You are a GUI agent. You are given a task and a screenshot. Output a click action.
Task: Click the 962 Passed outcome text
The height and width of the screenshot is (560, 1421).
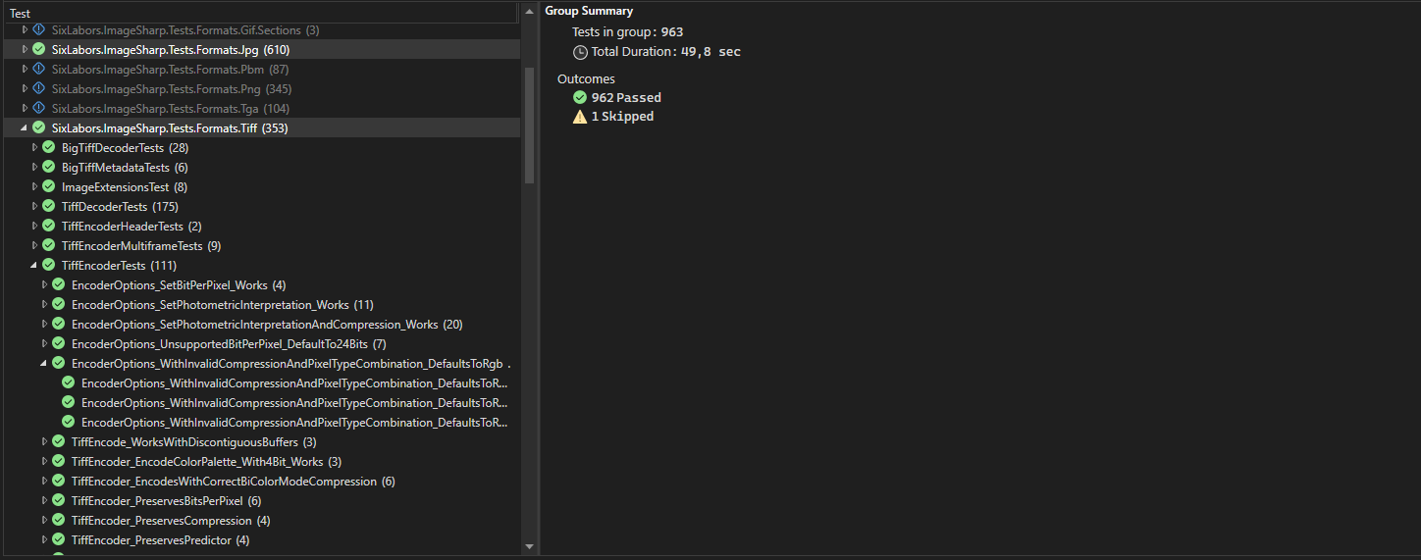626,97
